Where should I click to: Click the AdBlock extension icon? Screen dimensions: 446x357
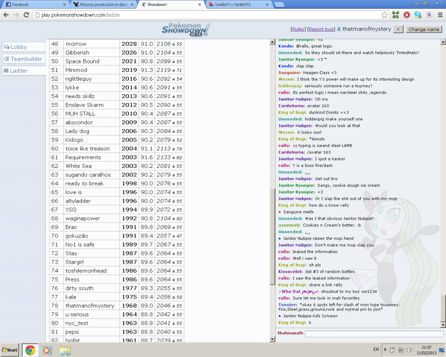click(x=406, y=14)
